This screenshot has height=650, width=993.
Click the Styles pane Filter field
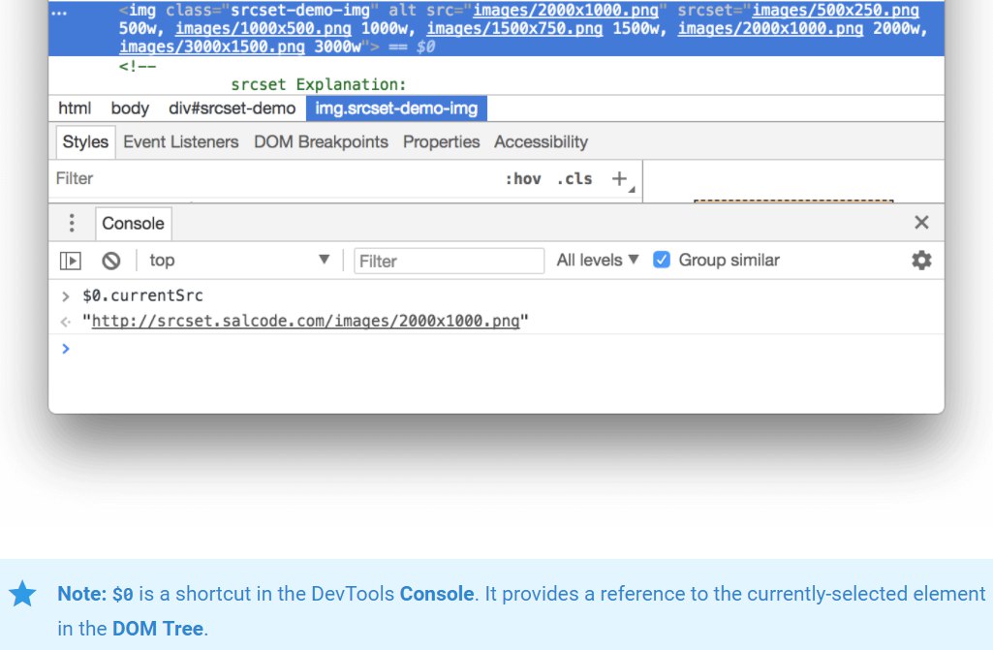[x=271, y=178]
